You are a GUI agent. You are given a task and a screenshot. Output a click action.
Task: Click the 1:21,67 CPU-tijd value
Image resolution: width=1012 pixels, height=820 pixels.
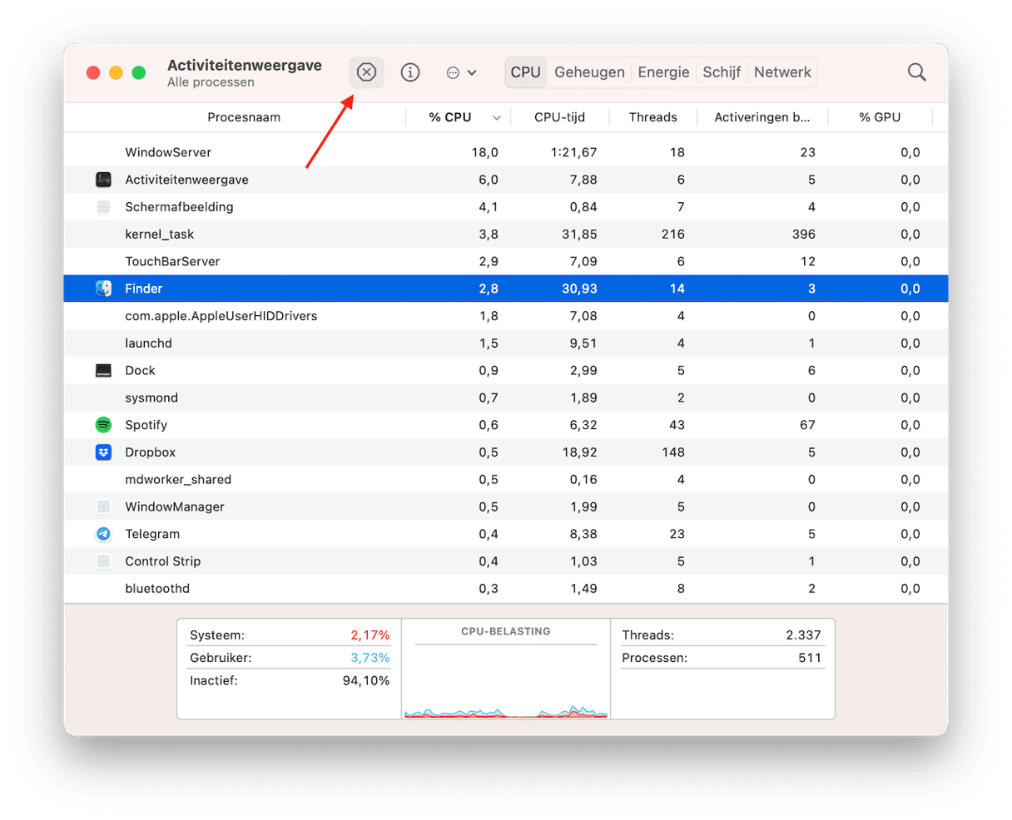[x=573, y=152]
